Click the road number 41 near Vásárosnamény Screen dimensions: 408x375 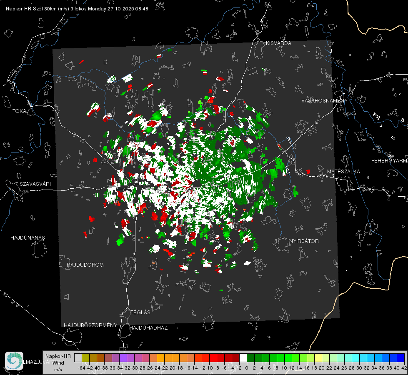tap(317, 122)
